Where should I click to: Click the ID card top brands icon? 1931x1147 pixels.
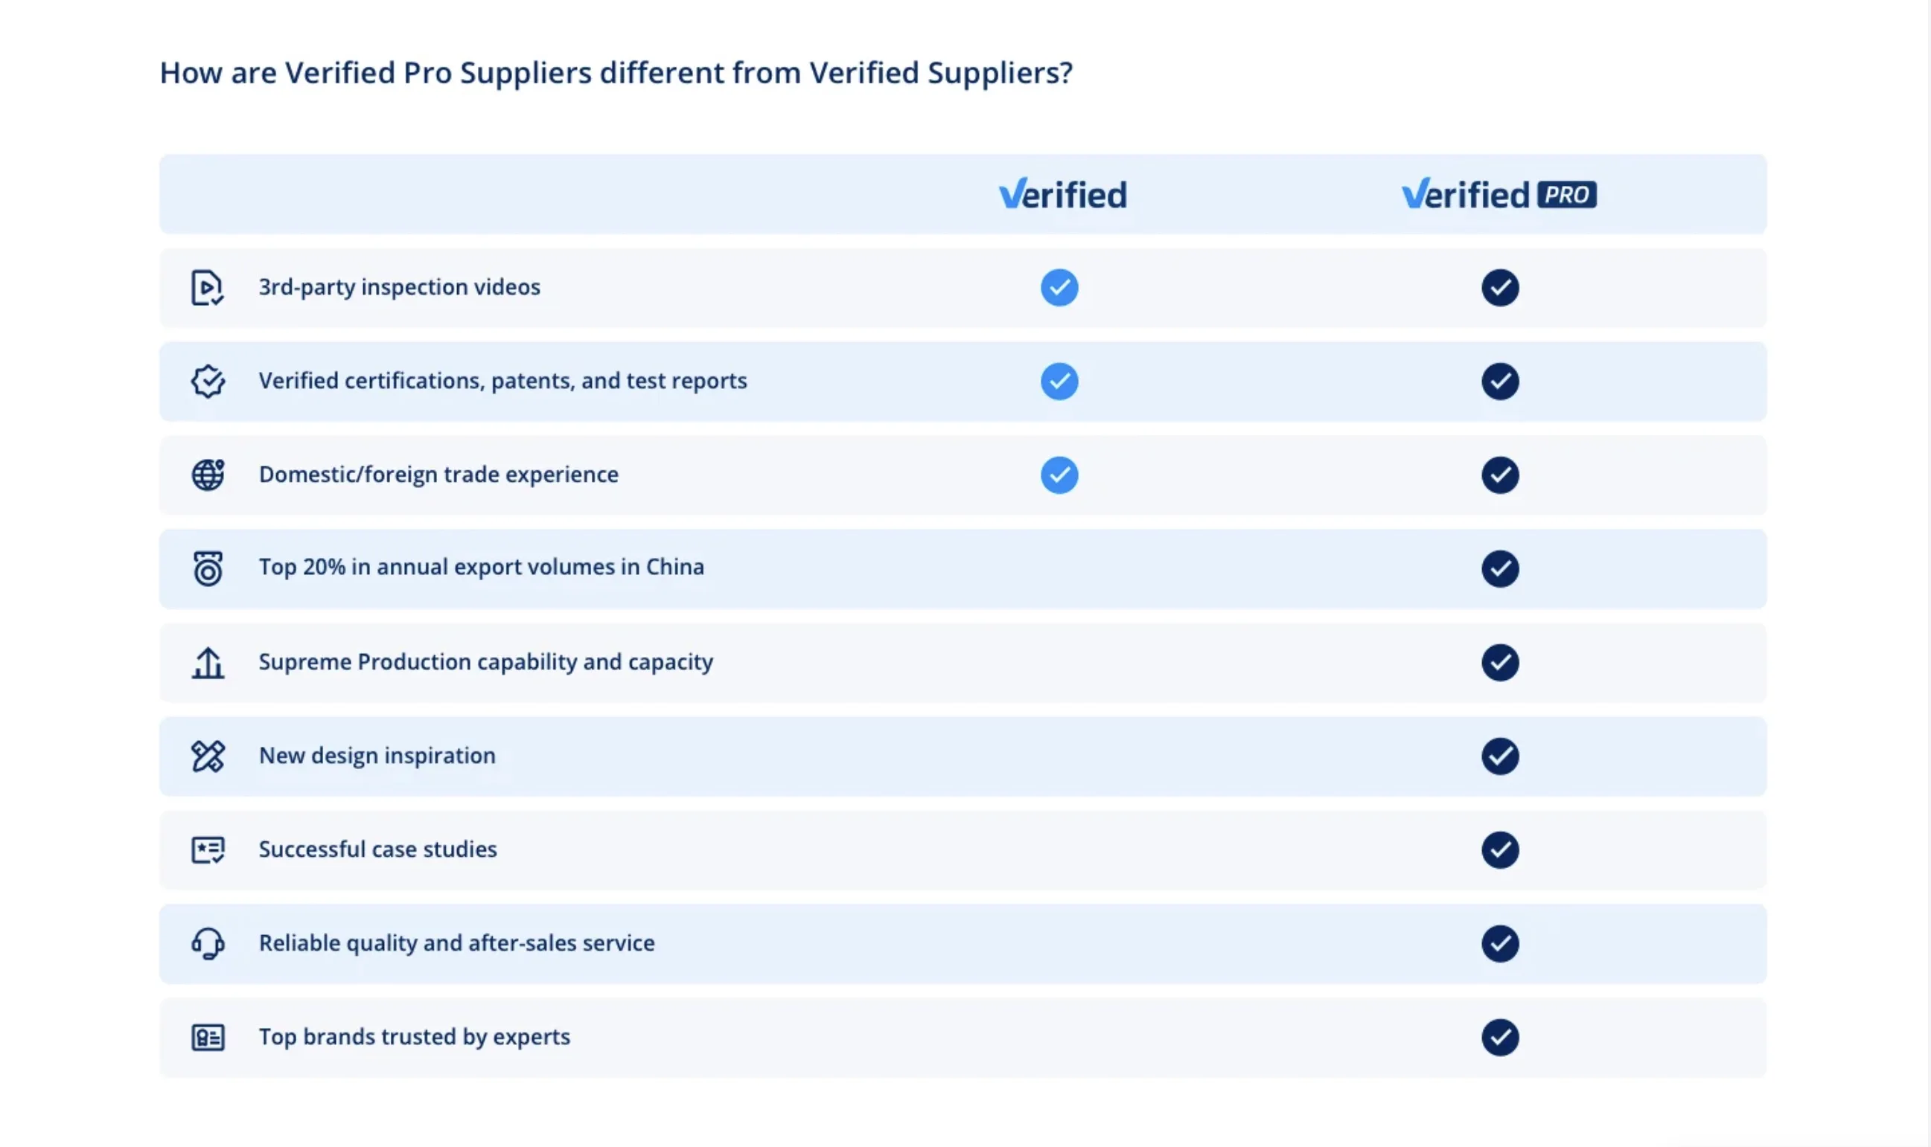(207, 1037)
